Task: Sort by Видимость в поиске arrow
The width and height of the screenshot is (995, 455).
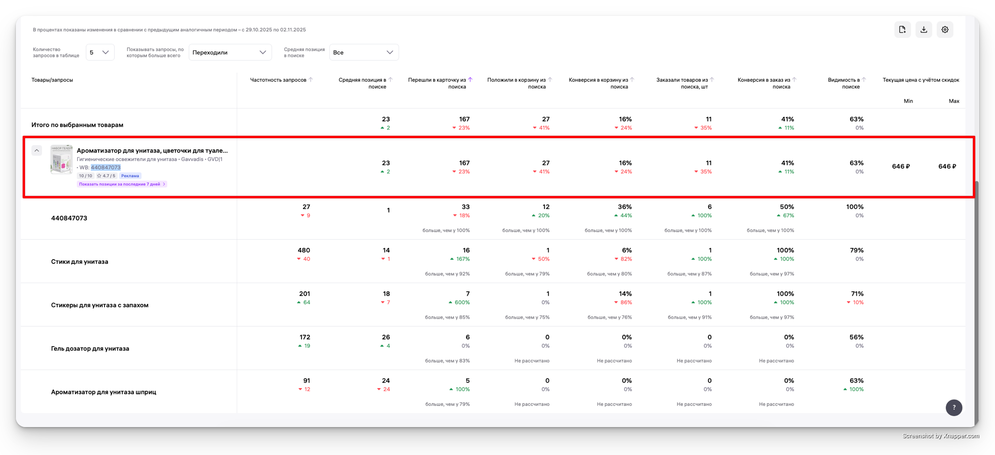Action: point(864,80)
